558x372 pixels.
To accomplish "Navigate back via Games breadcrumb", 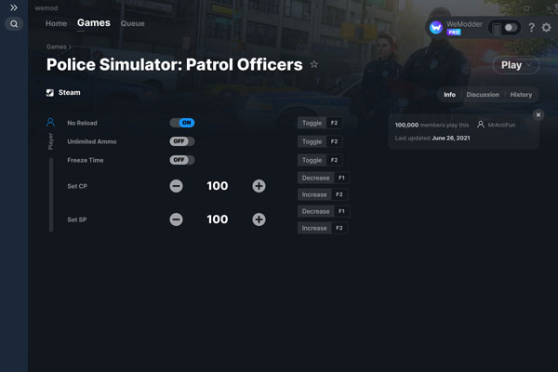I will pos(56,46).
